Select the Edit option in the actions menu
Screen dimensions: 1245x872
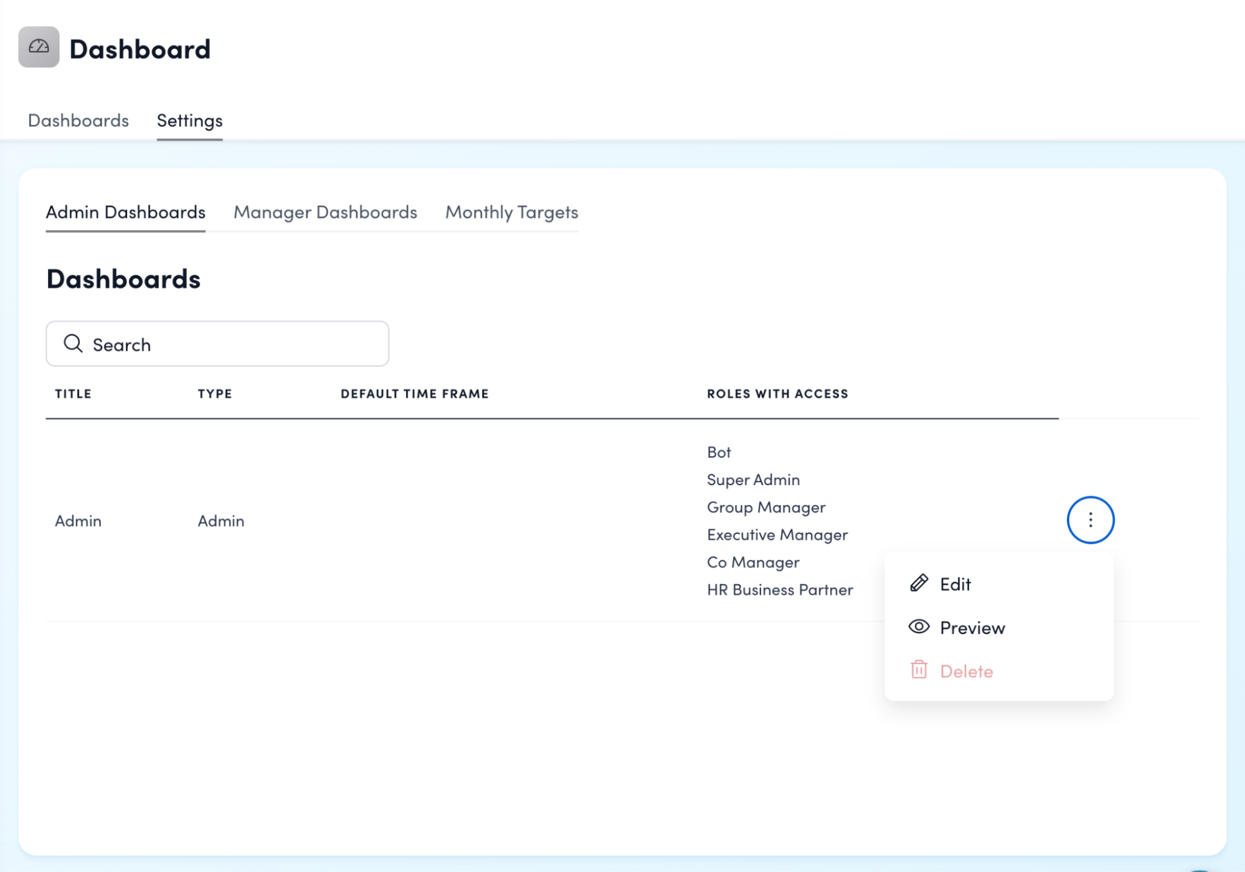coord(955,584)
